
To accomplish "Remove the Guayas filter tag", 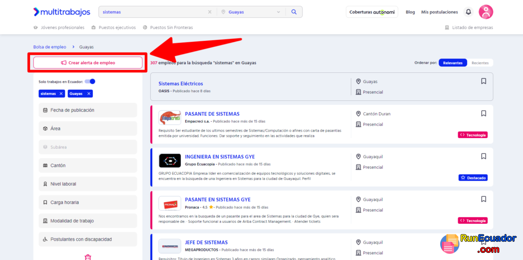I will tap(88, 94).
